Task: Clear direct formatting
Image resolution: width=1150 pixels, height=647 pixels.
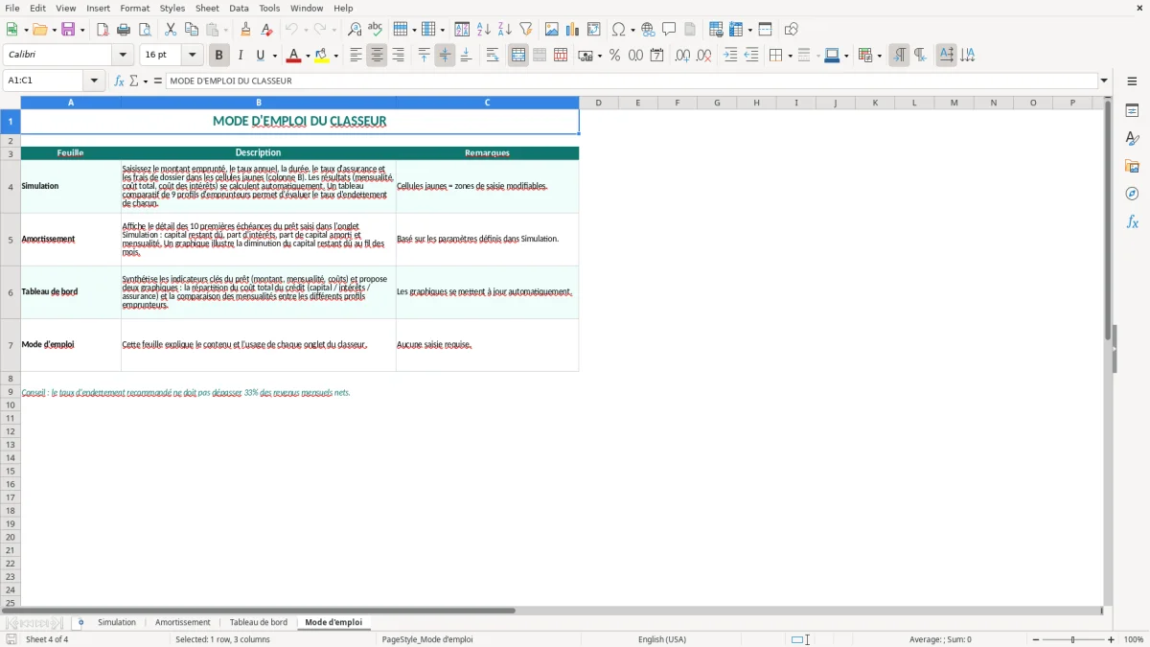Action: point(267,30)
